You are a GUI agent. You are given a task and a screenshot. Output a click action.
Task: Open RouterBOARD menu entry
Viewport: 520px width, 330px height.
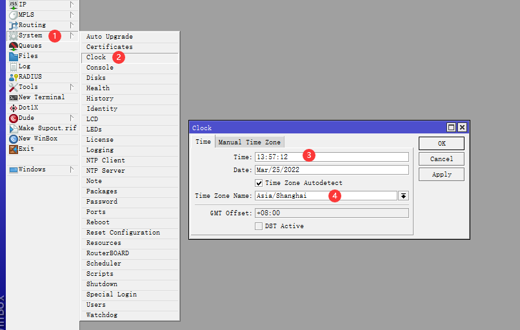tap(130, 253)
